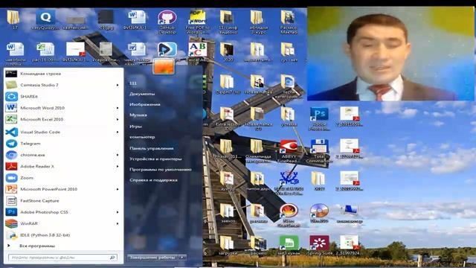Image resolution: width=476 pixels, height=268 pixels.
Task: Open Устройства и принтеры
Action: pyautogui.click(x=155, y=159)
